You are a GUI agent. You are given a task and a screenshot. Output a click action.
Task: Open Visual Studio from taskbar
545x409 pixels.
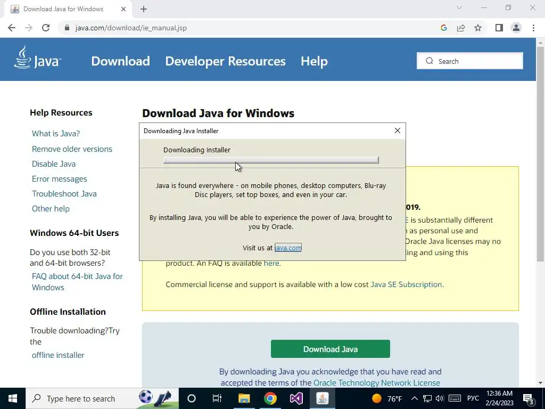tap(296, 398)
